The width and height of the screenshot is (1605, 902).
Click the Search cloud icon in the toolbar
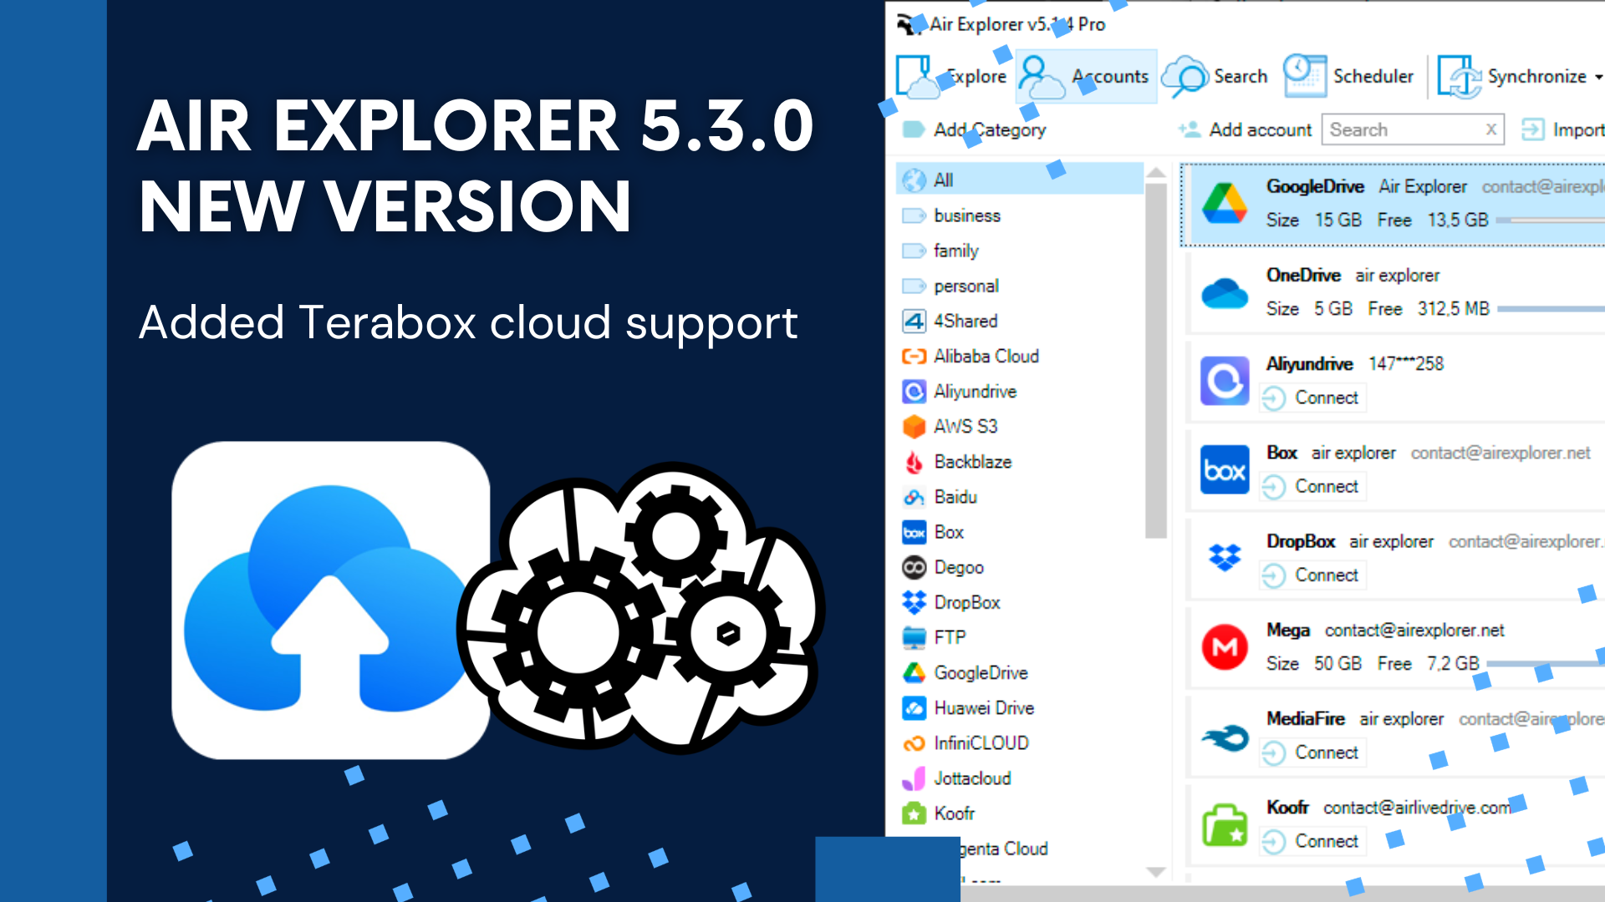(1187, 75)
